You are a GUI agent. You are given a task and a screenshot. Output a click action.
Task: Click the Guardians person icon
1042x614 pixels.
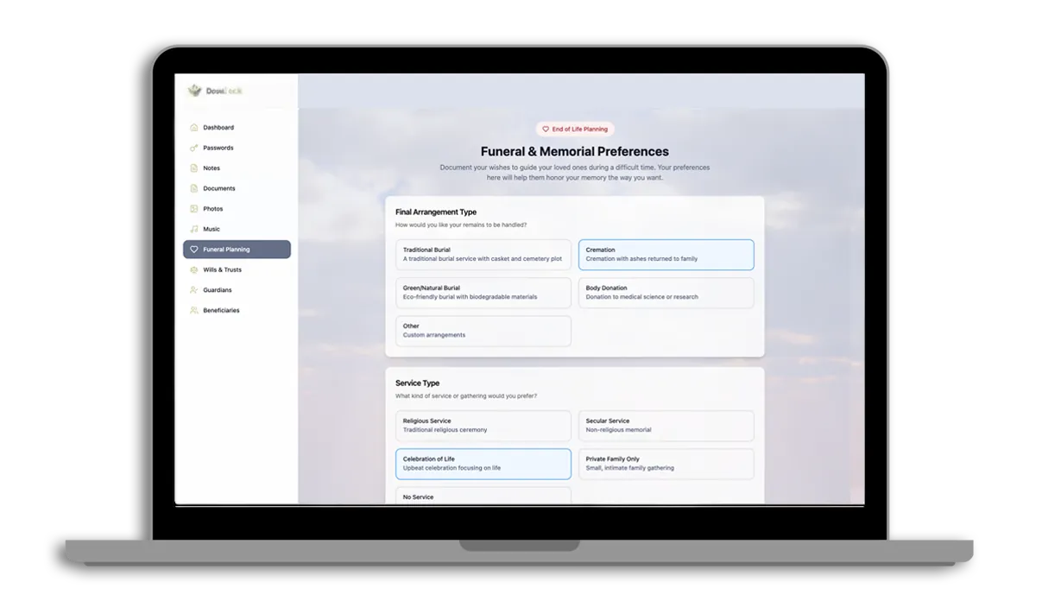tap(194, 290)
